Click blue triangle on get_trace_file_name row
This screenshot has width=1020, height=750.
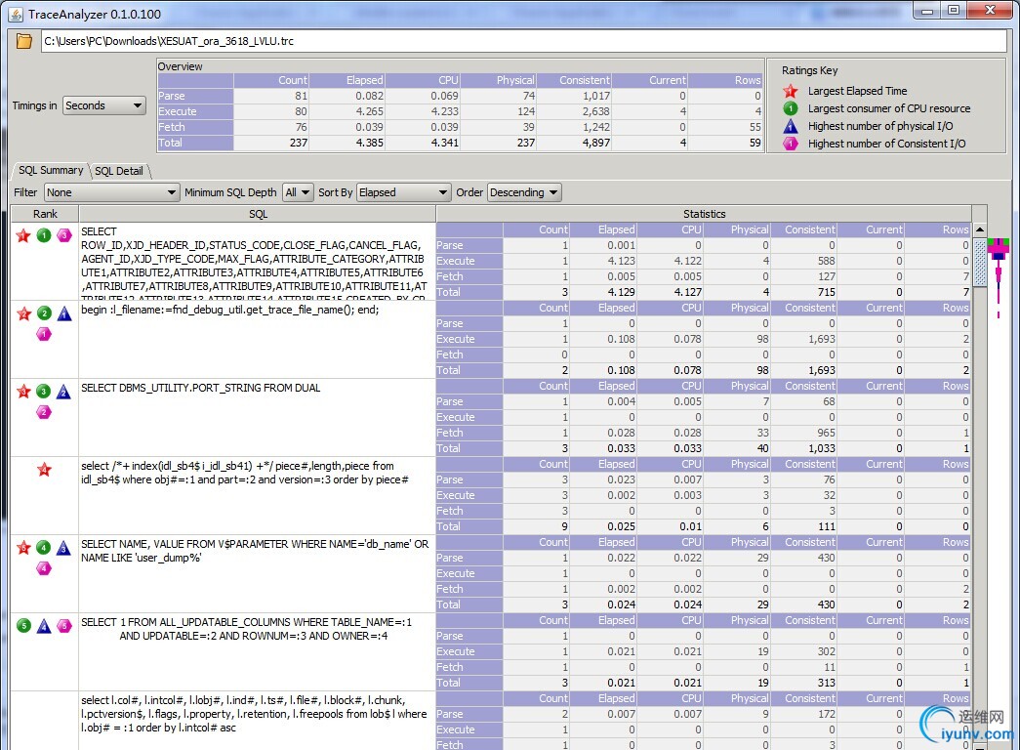click(x=63, y=313)
